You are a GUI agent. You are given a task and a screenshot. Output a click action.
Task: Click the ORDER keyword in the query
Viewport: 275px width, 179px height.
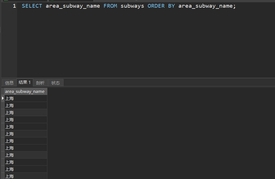156,6
